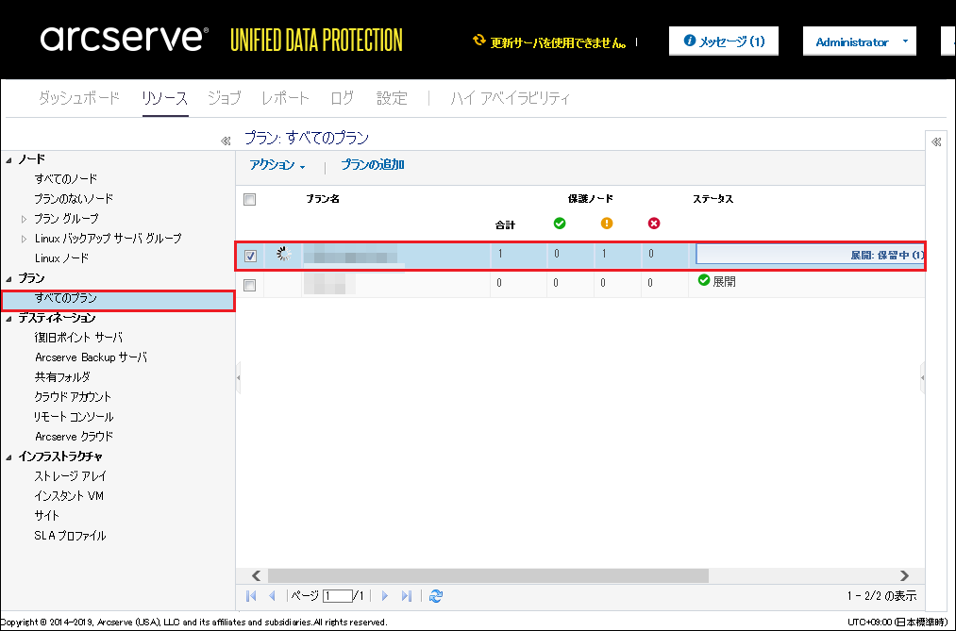The height and width of the screenshot is (631, 956).
Task: Click the left panel splitter collapse handle
Action: click(239, 377)
